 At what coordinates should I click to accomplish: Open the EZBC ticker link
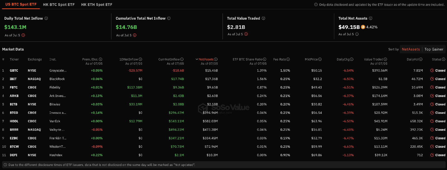tap(14, 138)
